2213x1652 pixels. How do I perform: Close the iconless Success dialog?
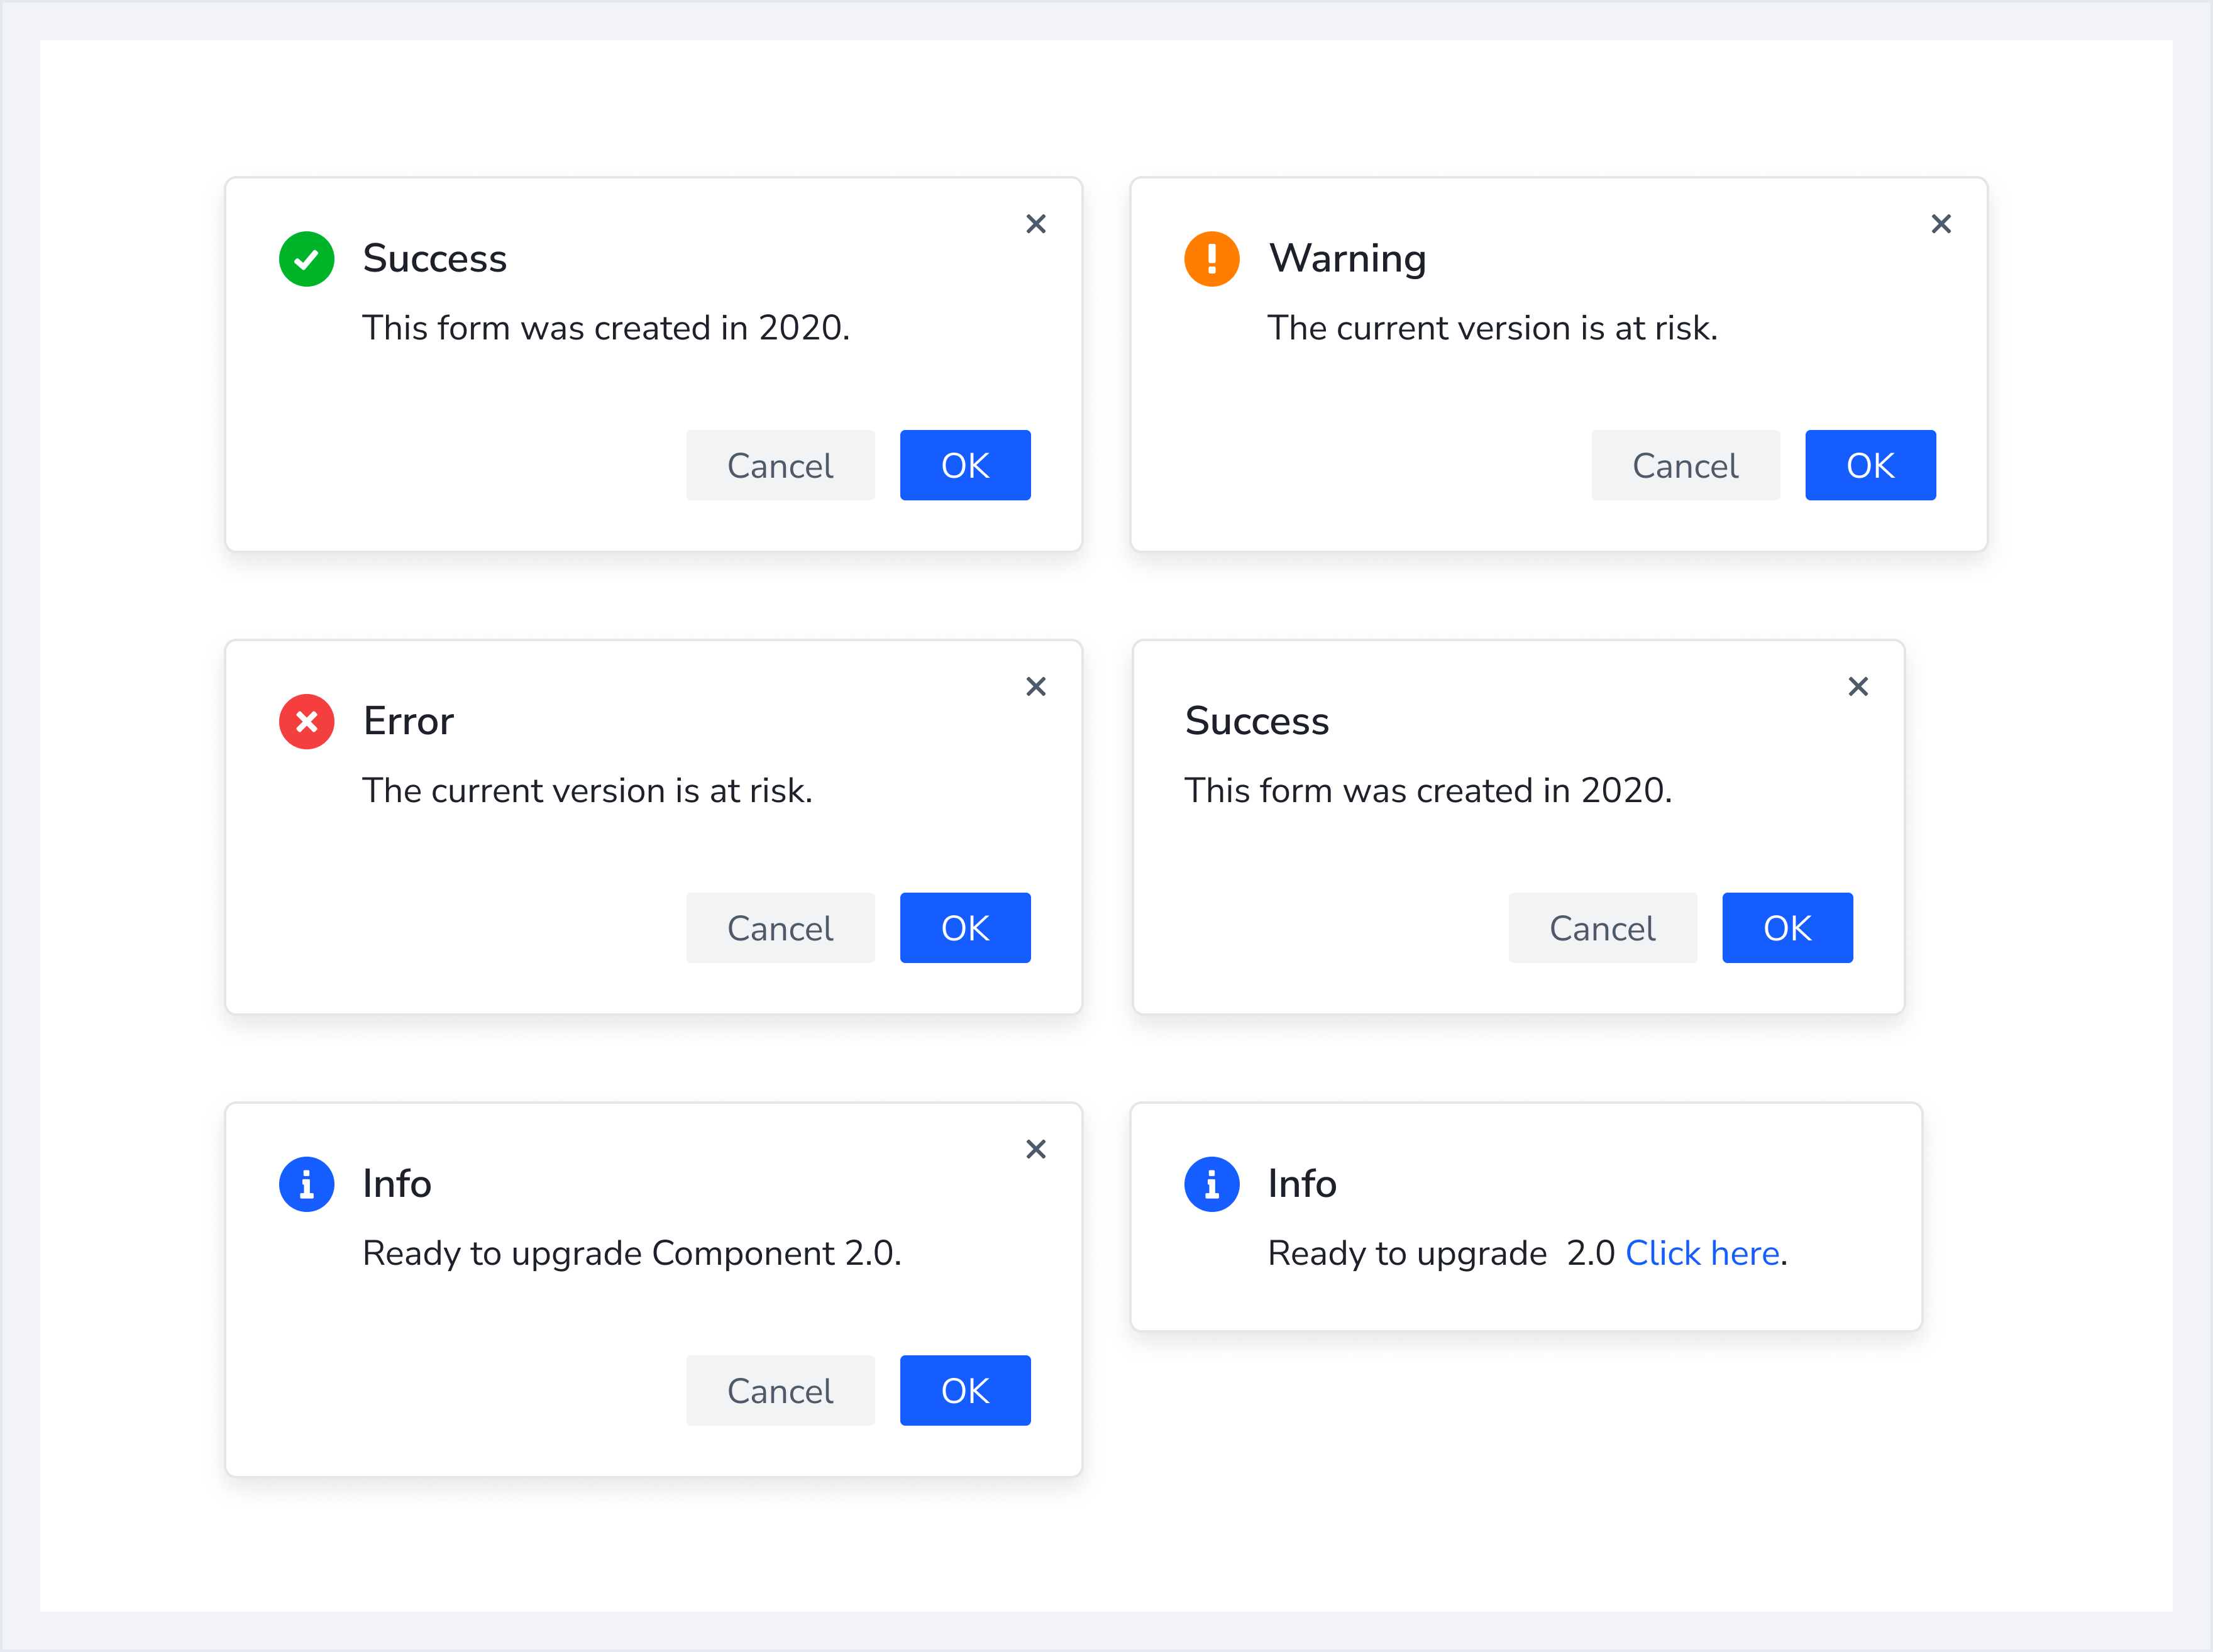pyautogui.click(x=1857, y=686)
